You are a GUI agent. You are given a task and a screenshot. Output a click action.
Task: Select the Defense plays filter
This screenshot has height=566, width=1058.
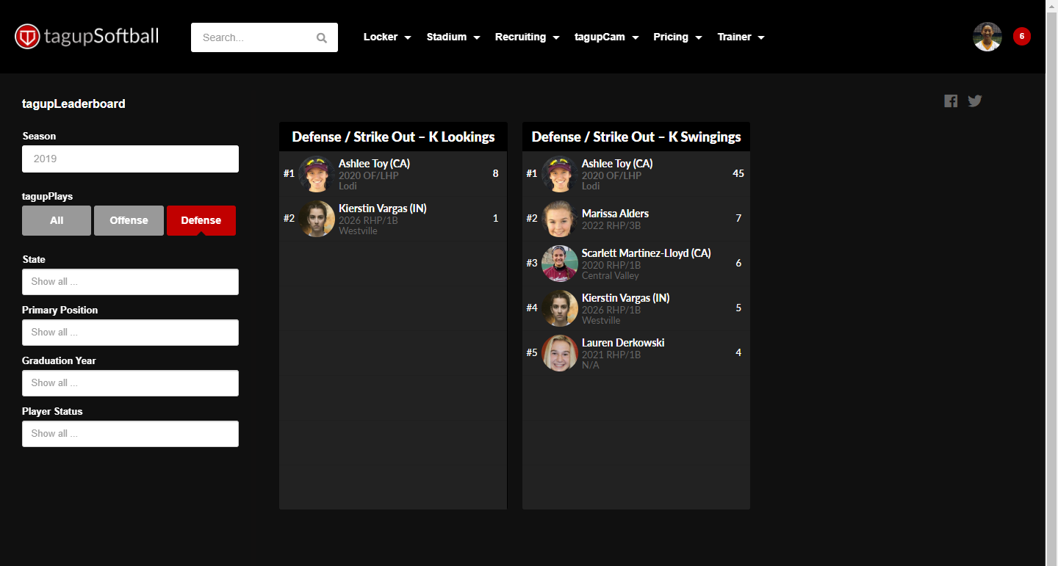point(201,220)
